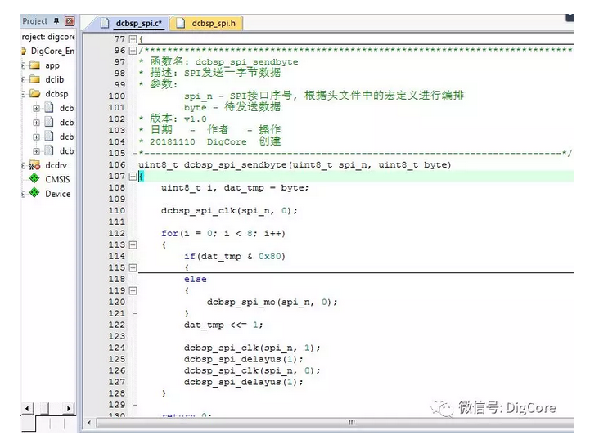Pin the Project panel
The width and height of the screenshot is (590, 444).
(x=56, y=20)
